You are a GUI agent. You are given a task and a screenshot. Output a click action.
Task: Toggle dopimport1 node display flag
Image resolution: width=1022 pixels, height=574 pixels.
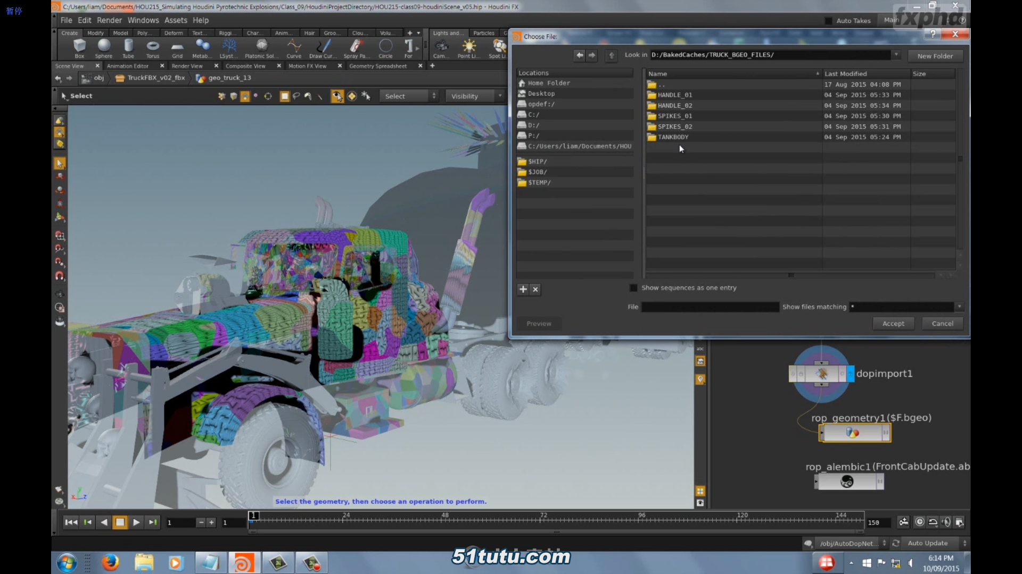851,374
